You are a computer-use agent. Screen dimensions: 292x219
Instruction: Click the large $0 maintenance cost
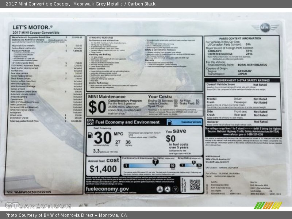[97, 107]
